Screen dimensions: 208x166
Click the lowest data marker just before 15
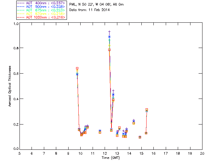point(140,137)
